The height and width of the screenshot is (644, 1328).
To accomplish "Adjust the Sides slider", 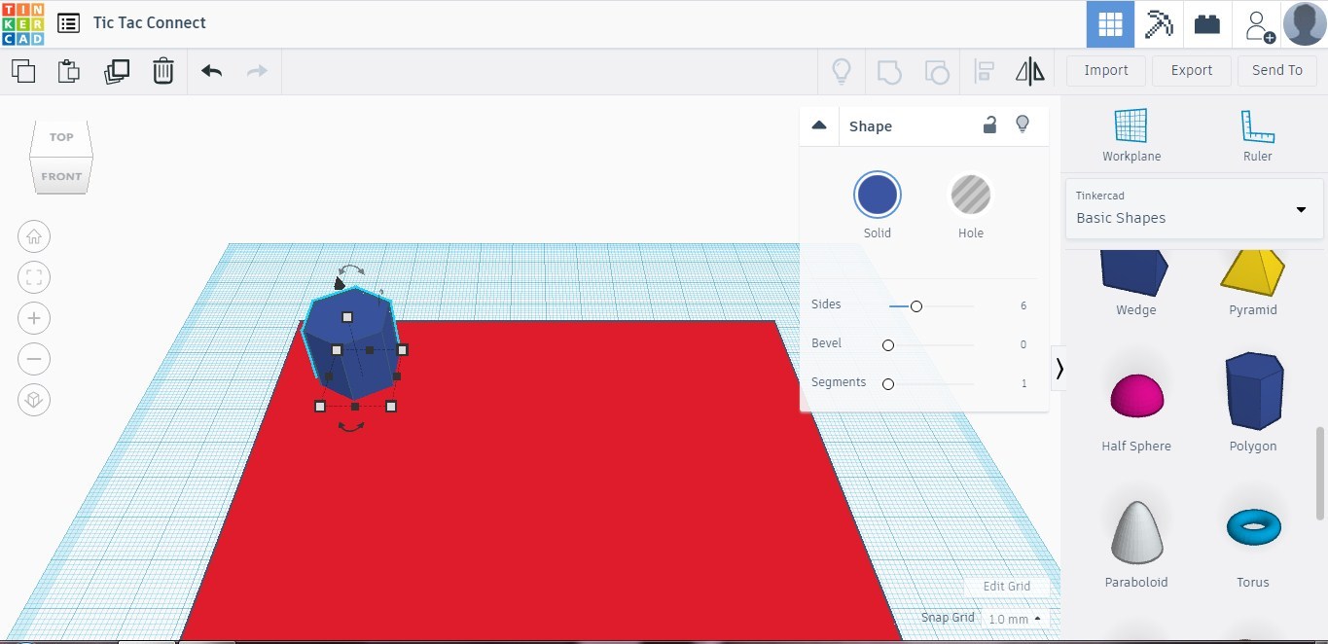I will tap(915, 304).
